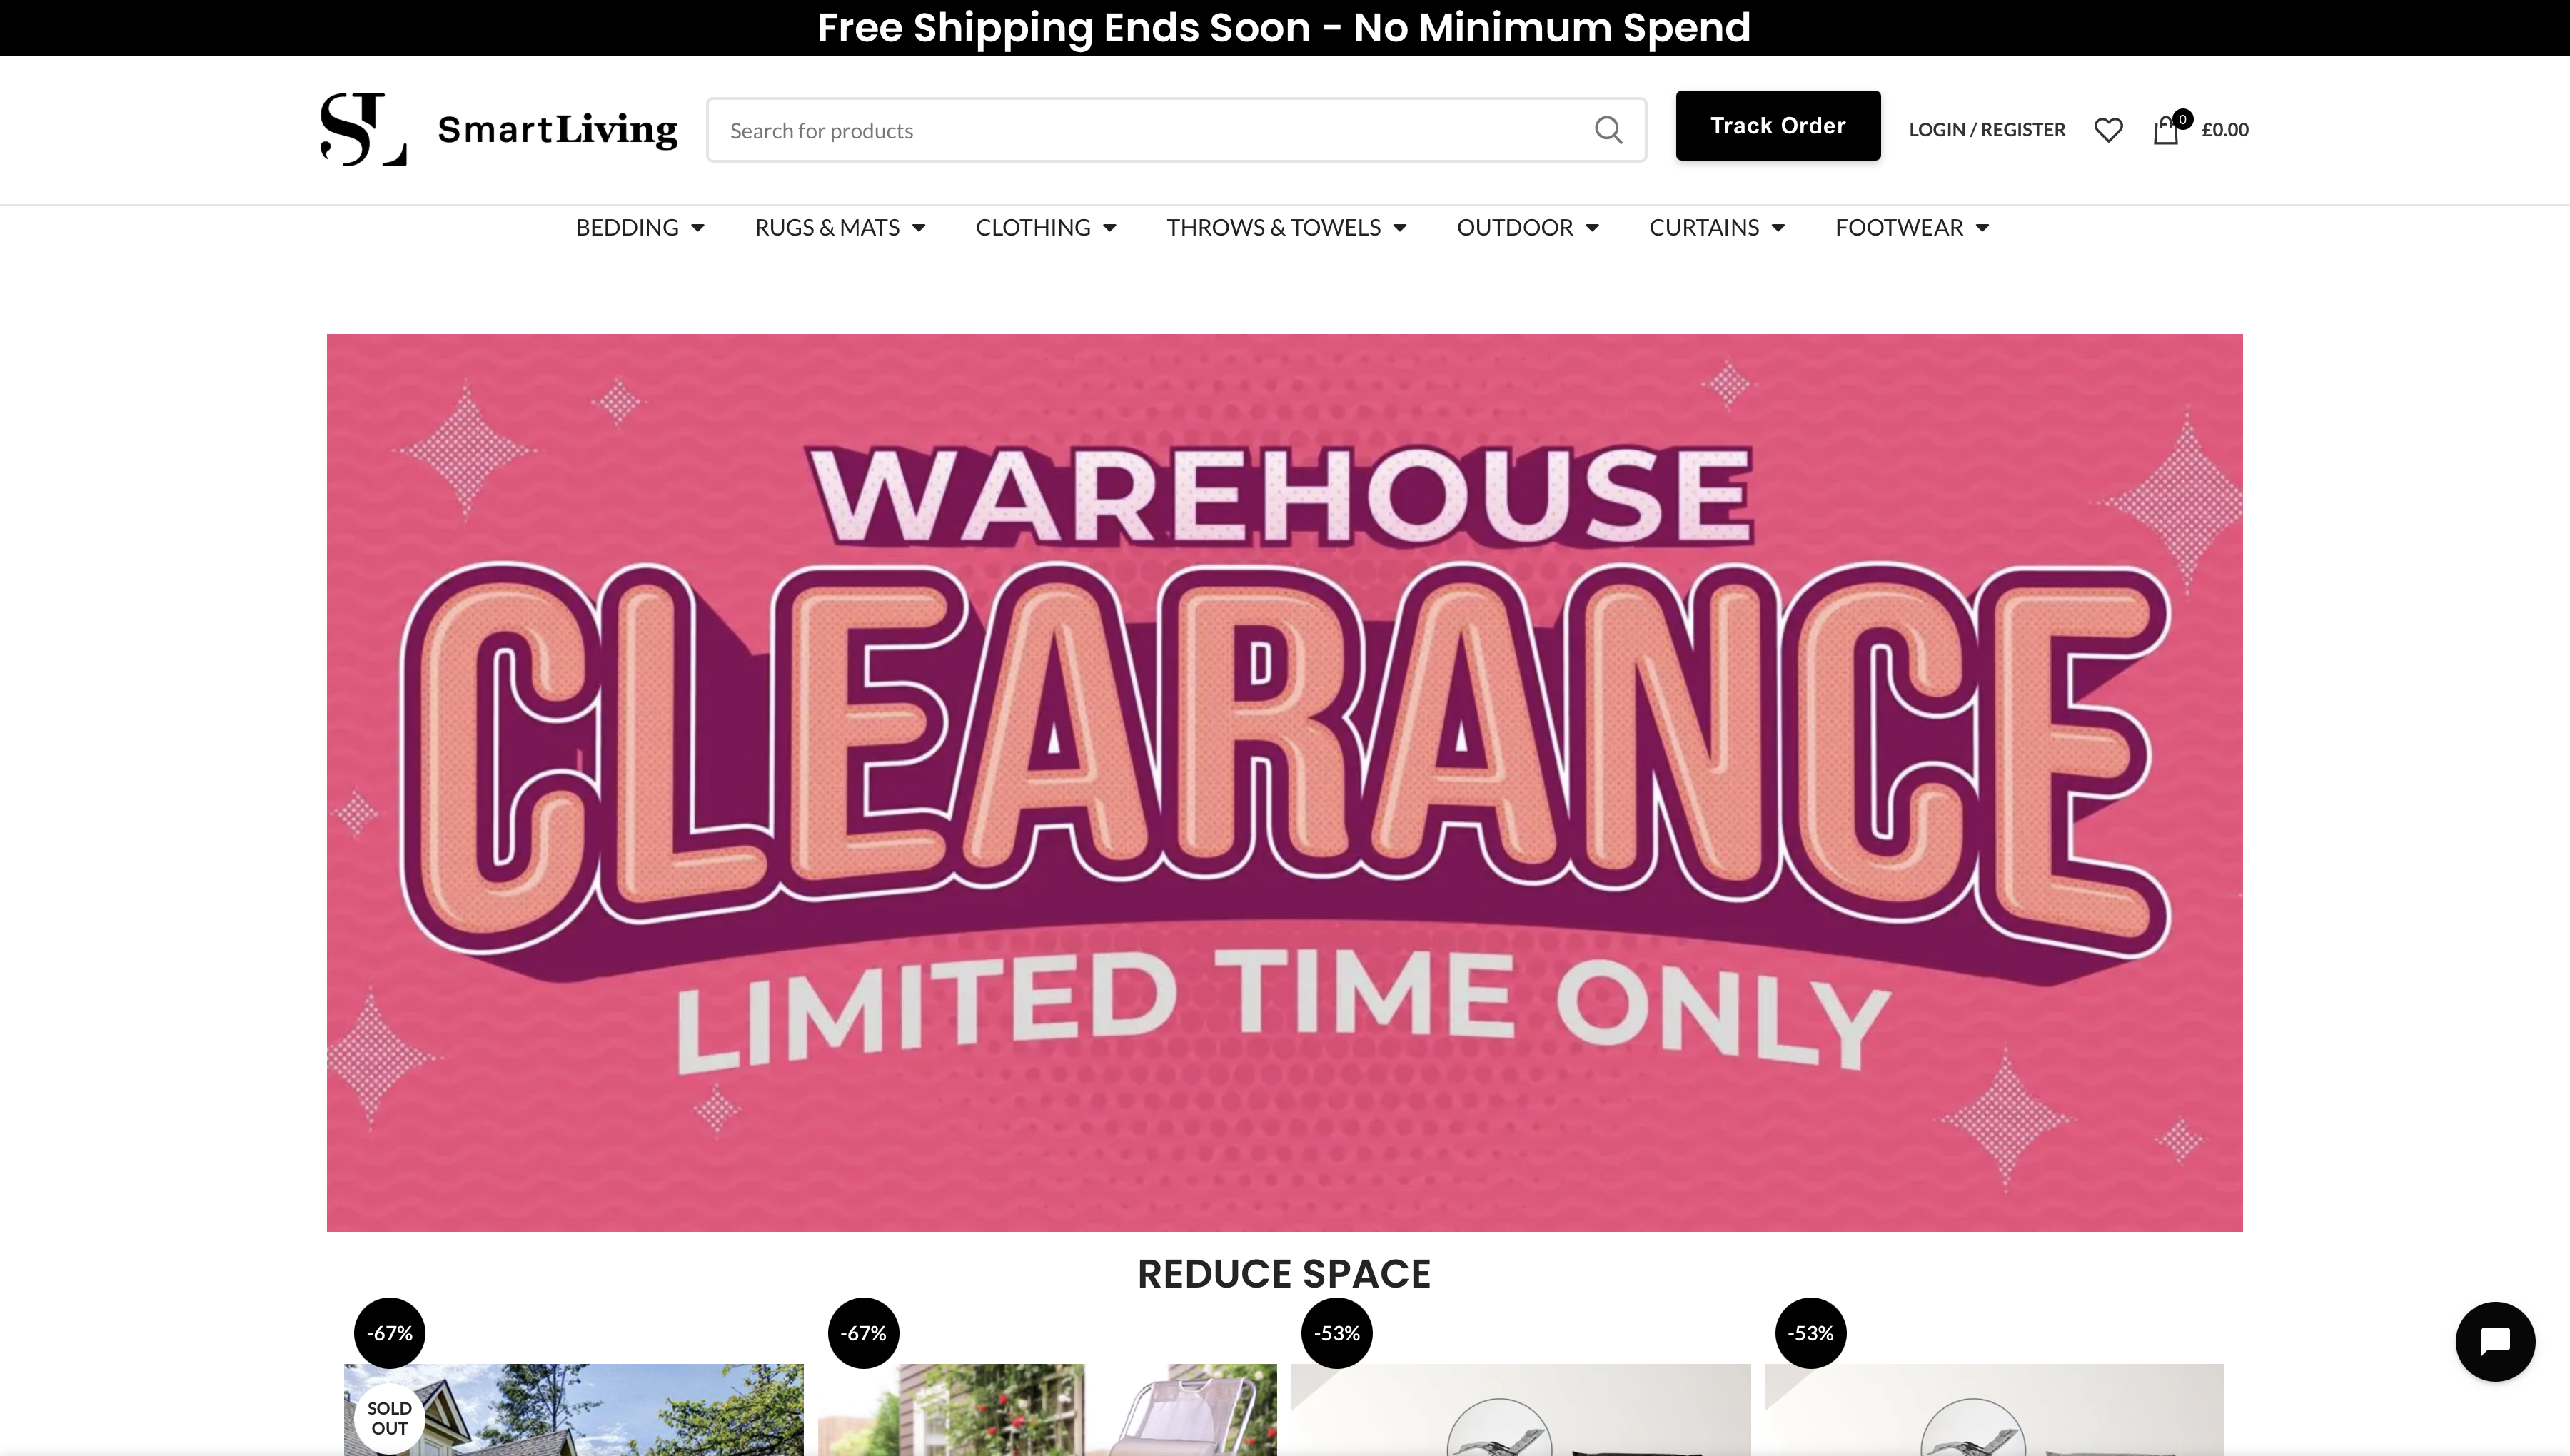Open the CLOTHING menu item
Screen dimensions: 2570x1456
pyautogui.click(x=1033, y=228)
